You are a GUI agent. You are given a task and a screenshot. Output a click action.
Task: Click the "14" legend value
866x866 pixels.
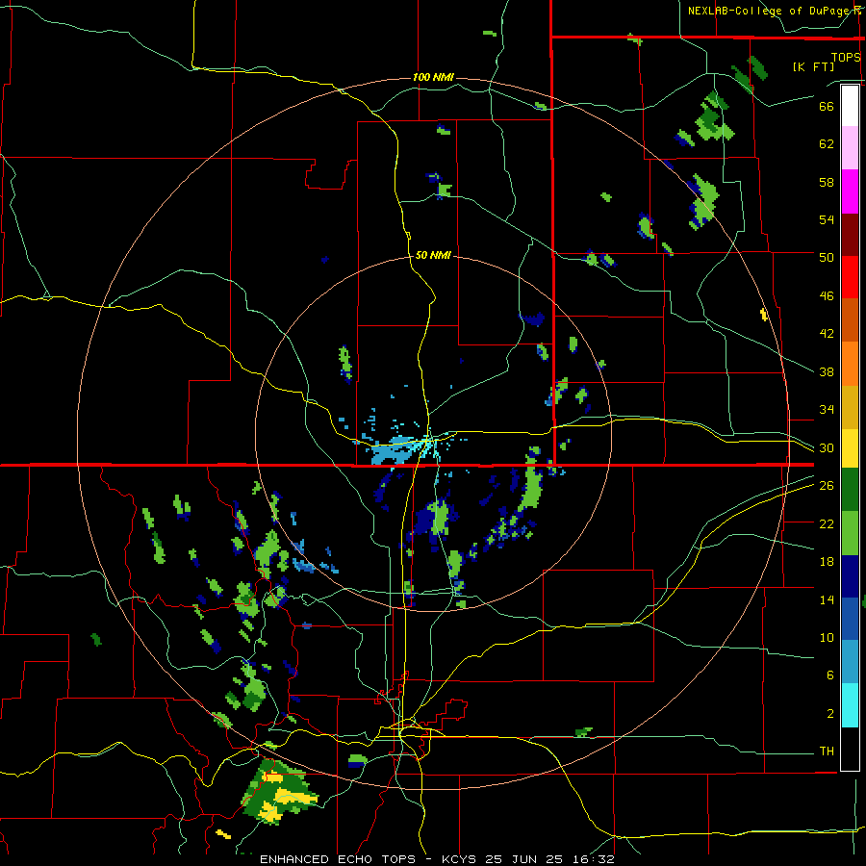pyautogui.click(x=827, y=599)
